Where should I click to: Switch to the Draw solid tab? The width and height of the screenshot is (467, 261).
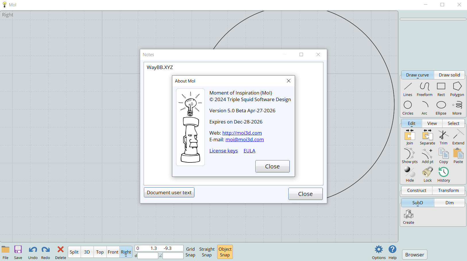pos(449,75)
